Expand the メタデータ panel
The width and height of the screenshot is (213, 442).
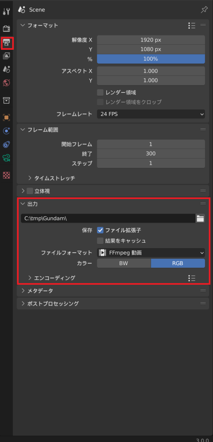coord(23,291)
